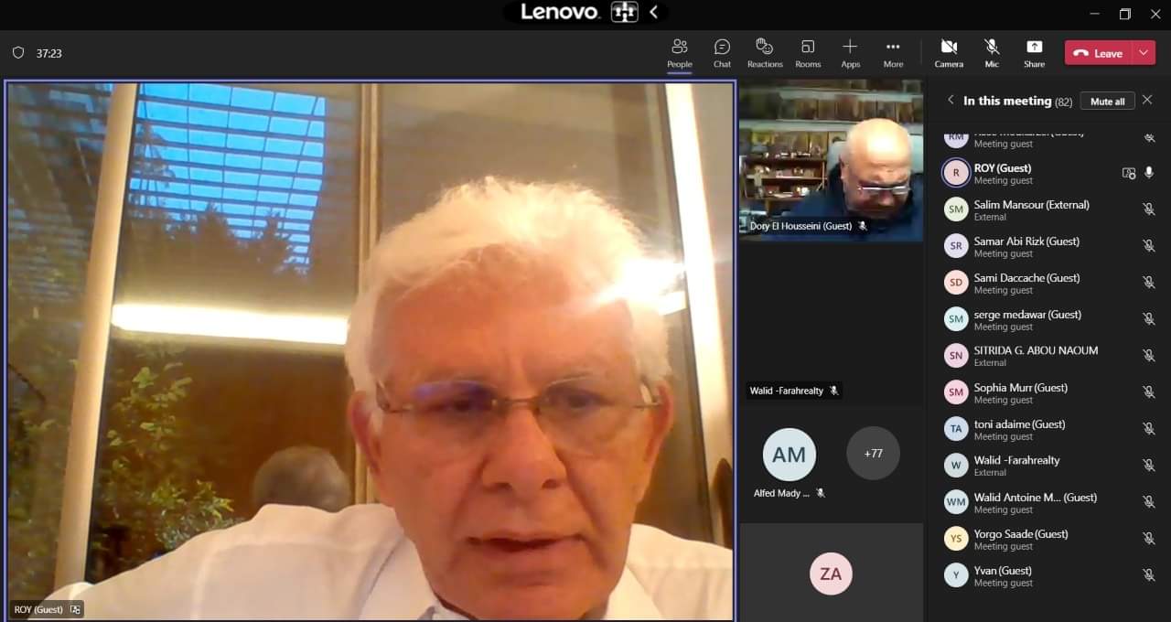Select the Dory El Housseini (Guest) video tile
1171x622 pixels.
(x=831, y=160)
